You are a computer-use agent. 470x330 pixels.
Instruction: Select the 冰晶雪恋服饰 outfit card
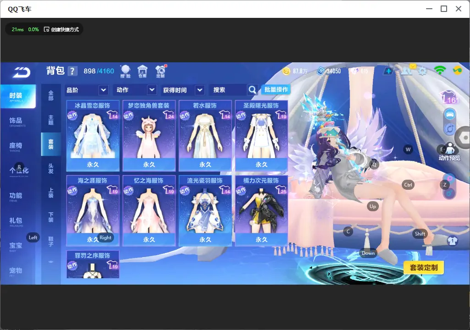[93, 136]
